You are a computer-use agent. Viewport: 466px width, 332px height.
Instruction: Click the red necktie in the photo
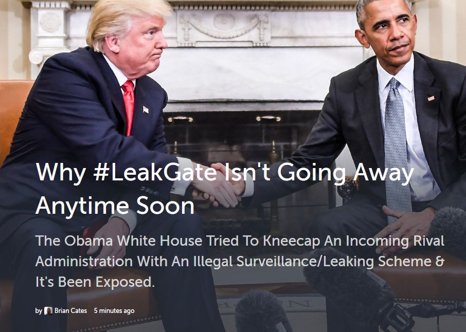(x=129, y=107)
